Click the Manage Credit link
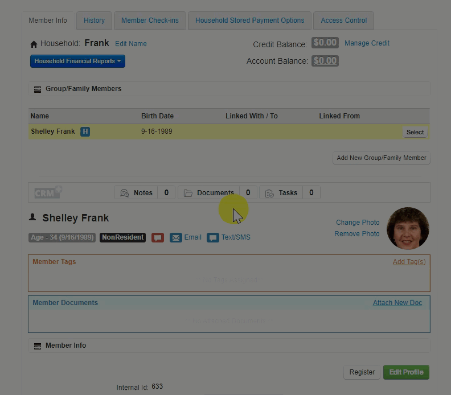 [x=367, y=43]
